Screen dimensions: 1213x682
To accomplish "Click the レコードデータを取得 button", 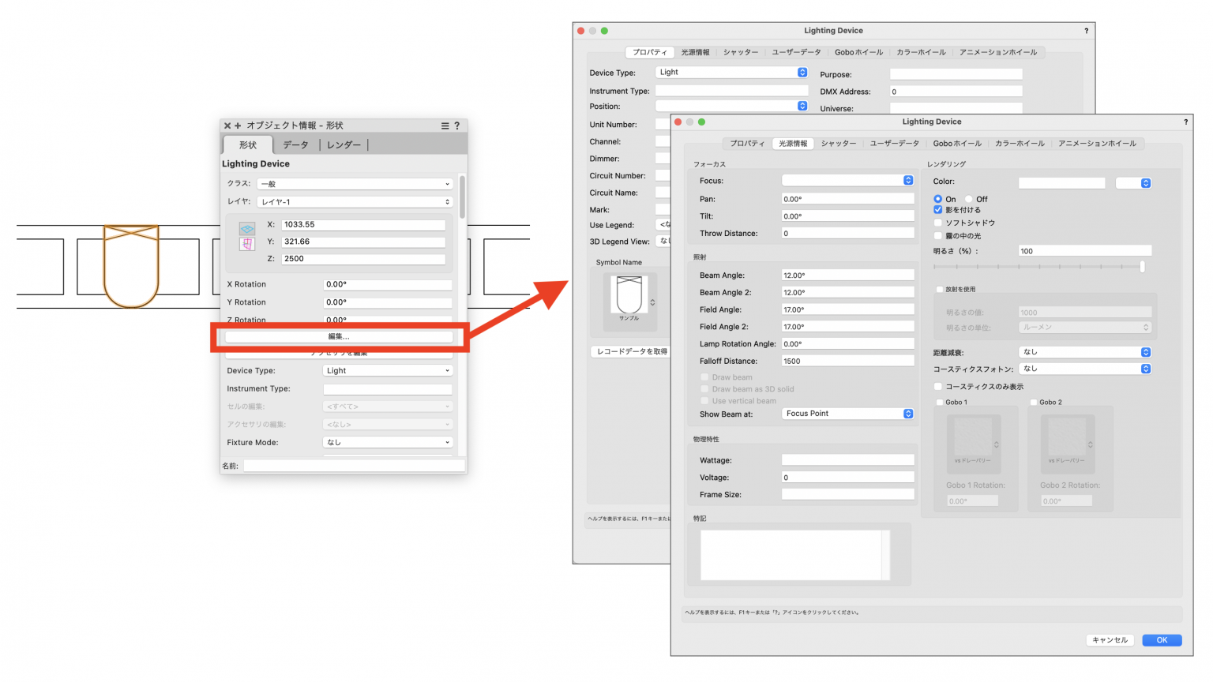I will pyautogui.click(x=632, y=350).
